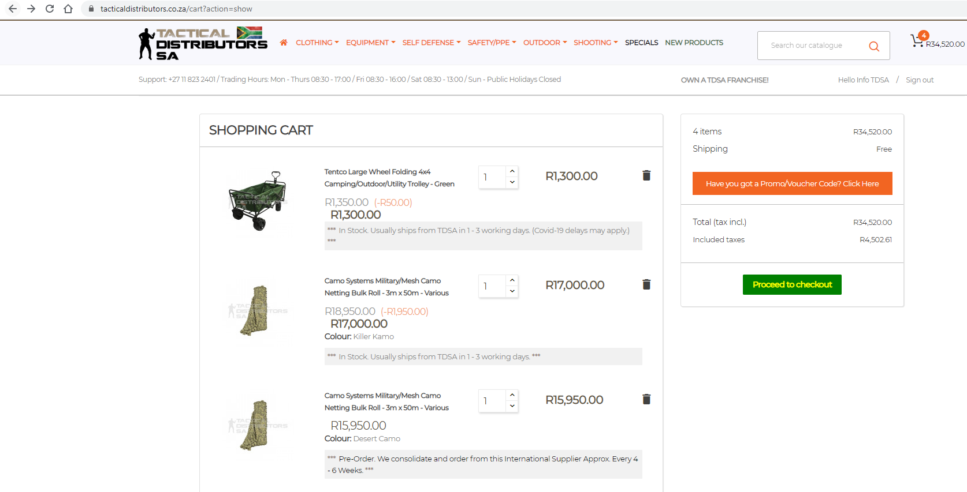Screen dimensions: 967x492
Task: Reload the page with the refresh icon
Action: point(50,9)
